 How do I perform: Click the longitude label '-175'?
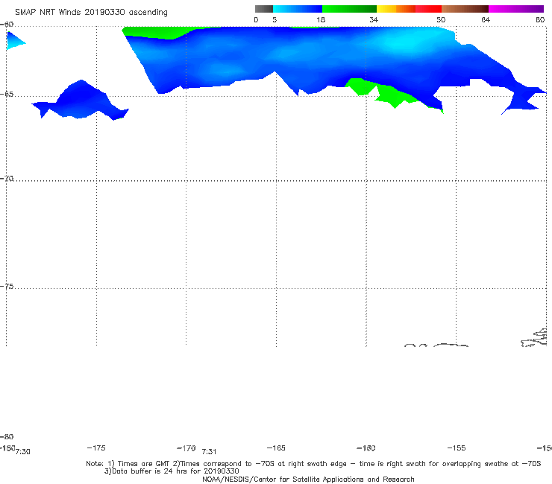[x=96, y=448]
